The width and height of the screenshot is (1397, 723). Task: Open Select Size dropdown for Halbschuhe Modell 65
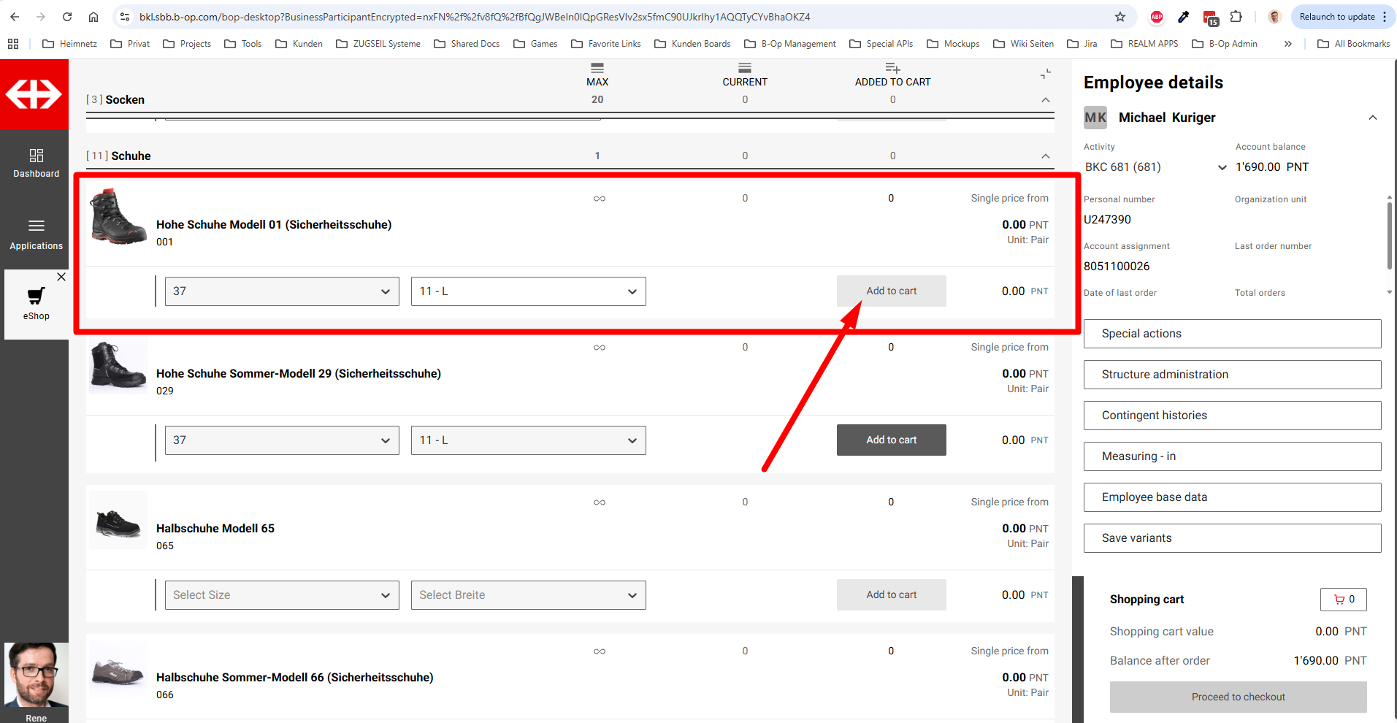[x=282, y=595]
